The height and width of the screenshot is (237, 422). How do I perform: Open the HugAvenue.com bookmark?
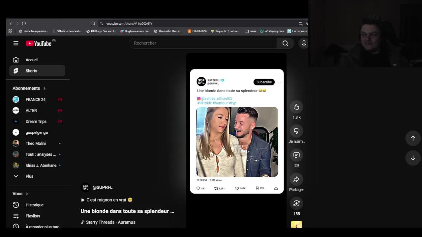coord(135,31)
